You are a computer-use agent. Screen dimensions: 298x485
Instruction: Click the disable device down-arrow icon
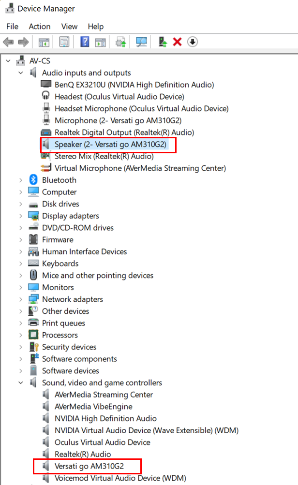[193, 42]
